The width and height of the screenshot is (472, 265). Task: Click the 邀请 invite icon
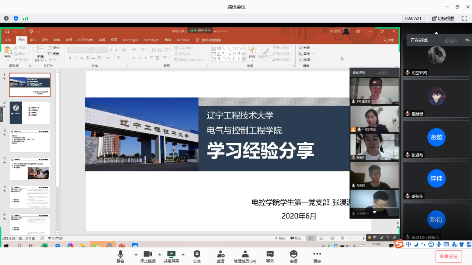pyautogui.click(x=221, y=256)
